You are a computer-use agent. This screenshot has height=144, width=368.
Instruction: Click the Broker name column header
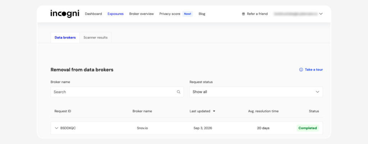click(x=142, y=111)
